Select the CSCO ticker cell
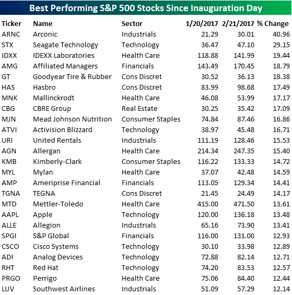Screen dimensions: 292x295 tap(11, 247)
